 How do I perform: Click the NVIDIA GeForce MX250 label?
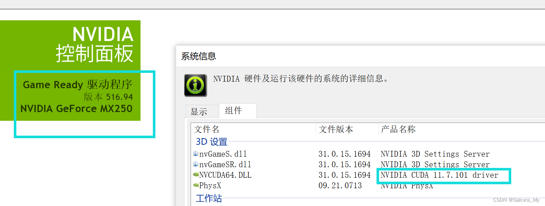76,108
